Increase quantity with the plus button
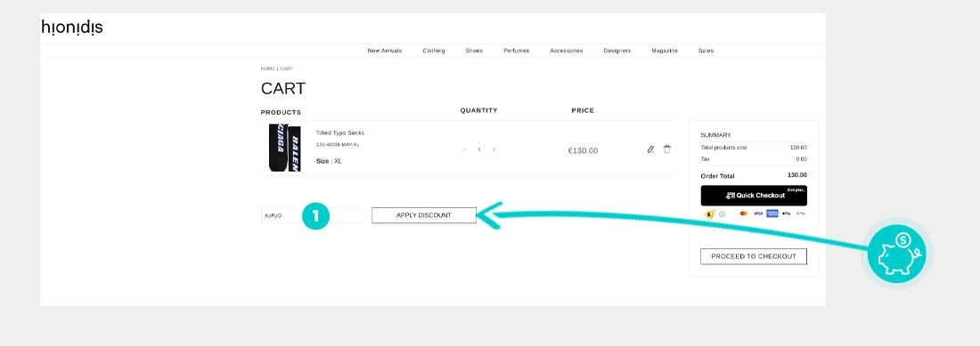The height and width of the screenshot is (346, 980). pos(494,149)
